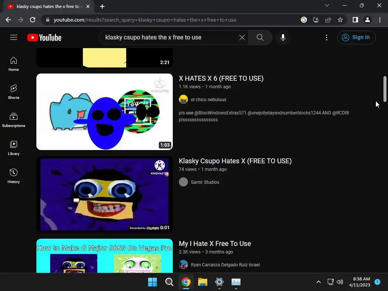
Task: Open Chrome profile avatar menu
Action: coord(368,20)
